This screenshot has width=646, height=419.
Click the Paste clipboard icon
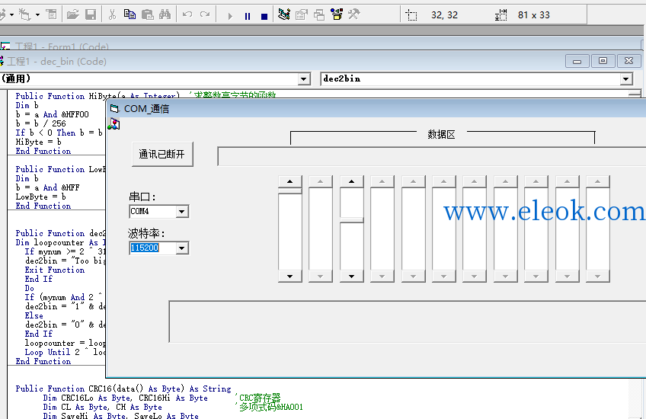pyautogui.click(x=148, y=15)
